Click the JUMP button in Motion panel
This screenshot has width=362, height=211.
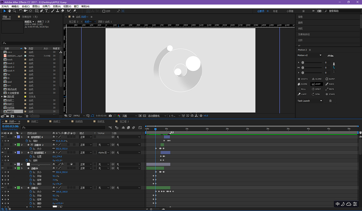tap(316, 84)
